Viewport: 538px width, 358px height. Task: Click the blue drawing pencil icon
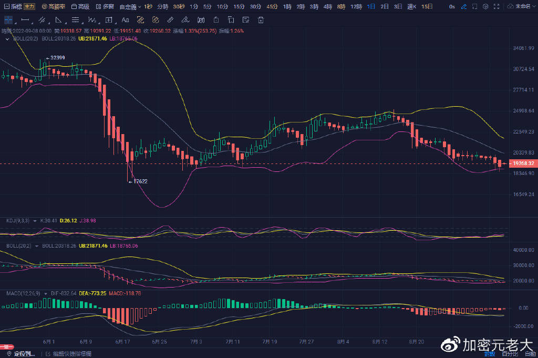(463, 7)
